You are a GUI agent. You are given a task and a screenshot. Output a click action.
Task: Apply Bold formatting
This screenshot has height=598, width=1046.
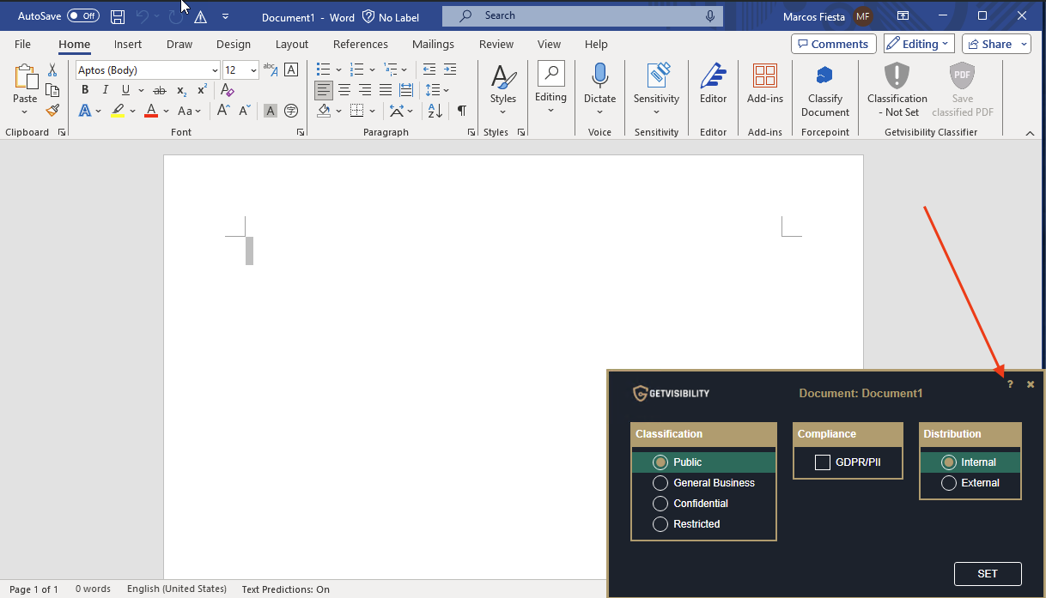[85, 90]
